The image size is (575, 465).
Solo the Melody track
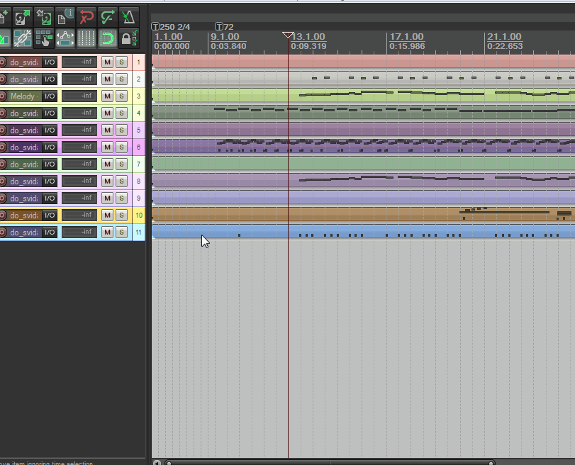[121, 96]
